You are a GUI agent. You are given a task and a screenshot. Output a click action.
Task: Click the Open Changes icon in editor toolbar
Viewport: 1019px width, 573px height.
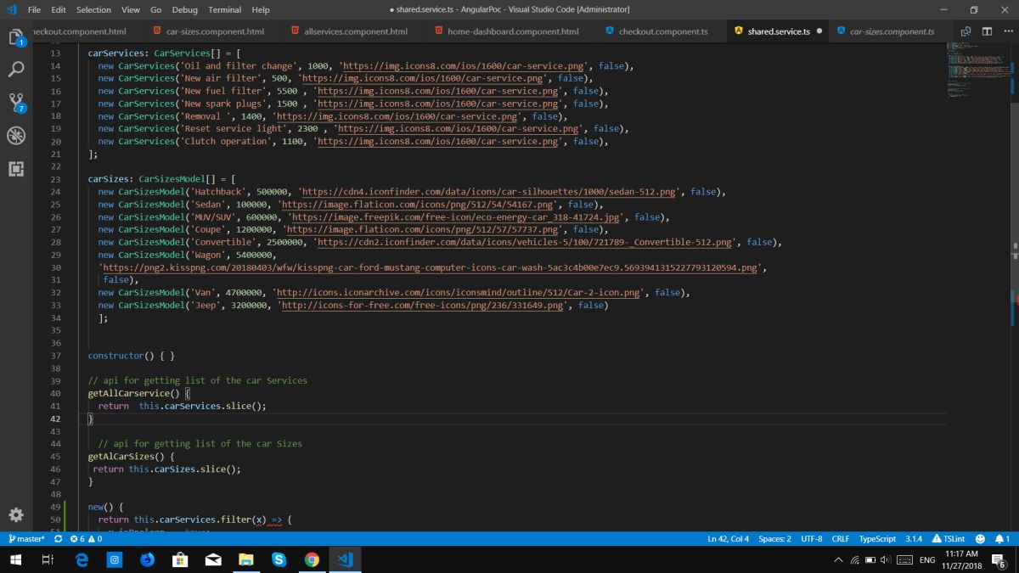(x=966, y=31)
